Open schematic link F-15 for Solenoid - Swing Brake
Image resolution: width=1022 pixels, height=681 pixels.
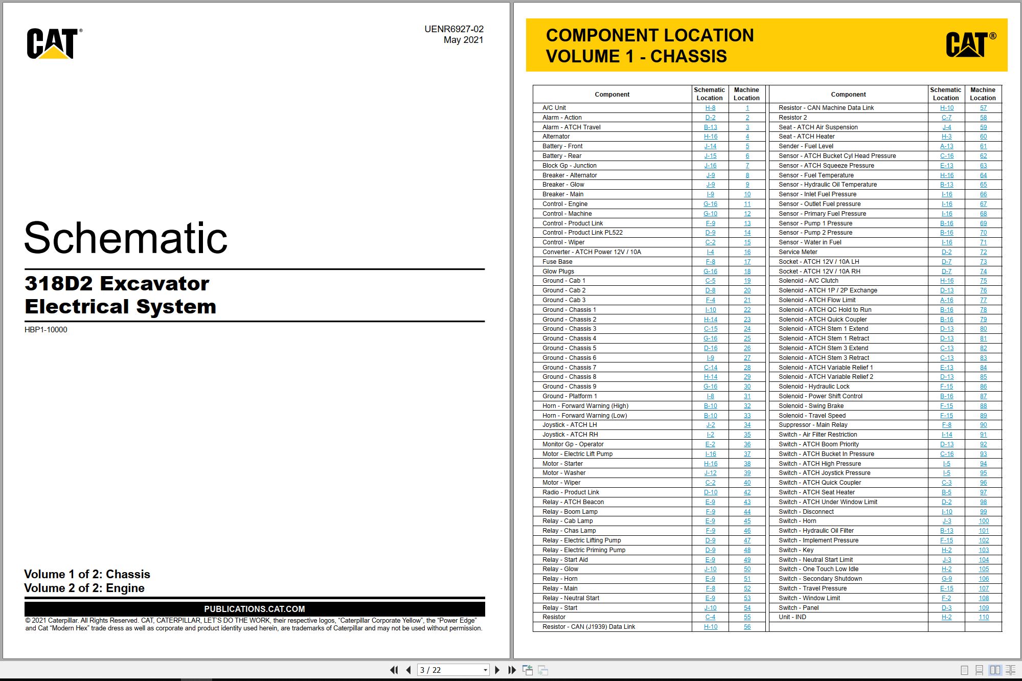tap(946, 406)
